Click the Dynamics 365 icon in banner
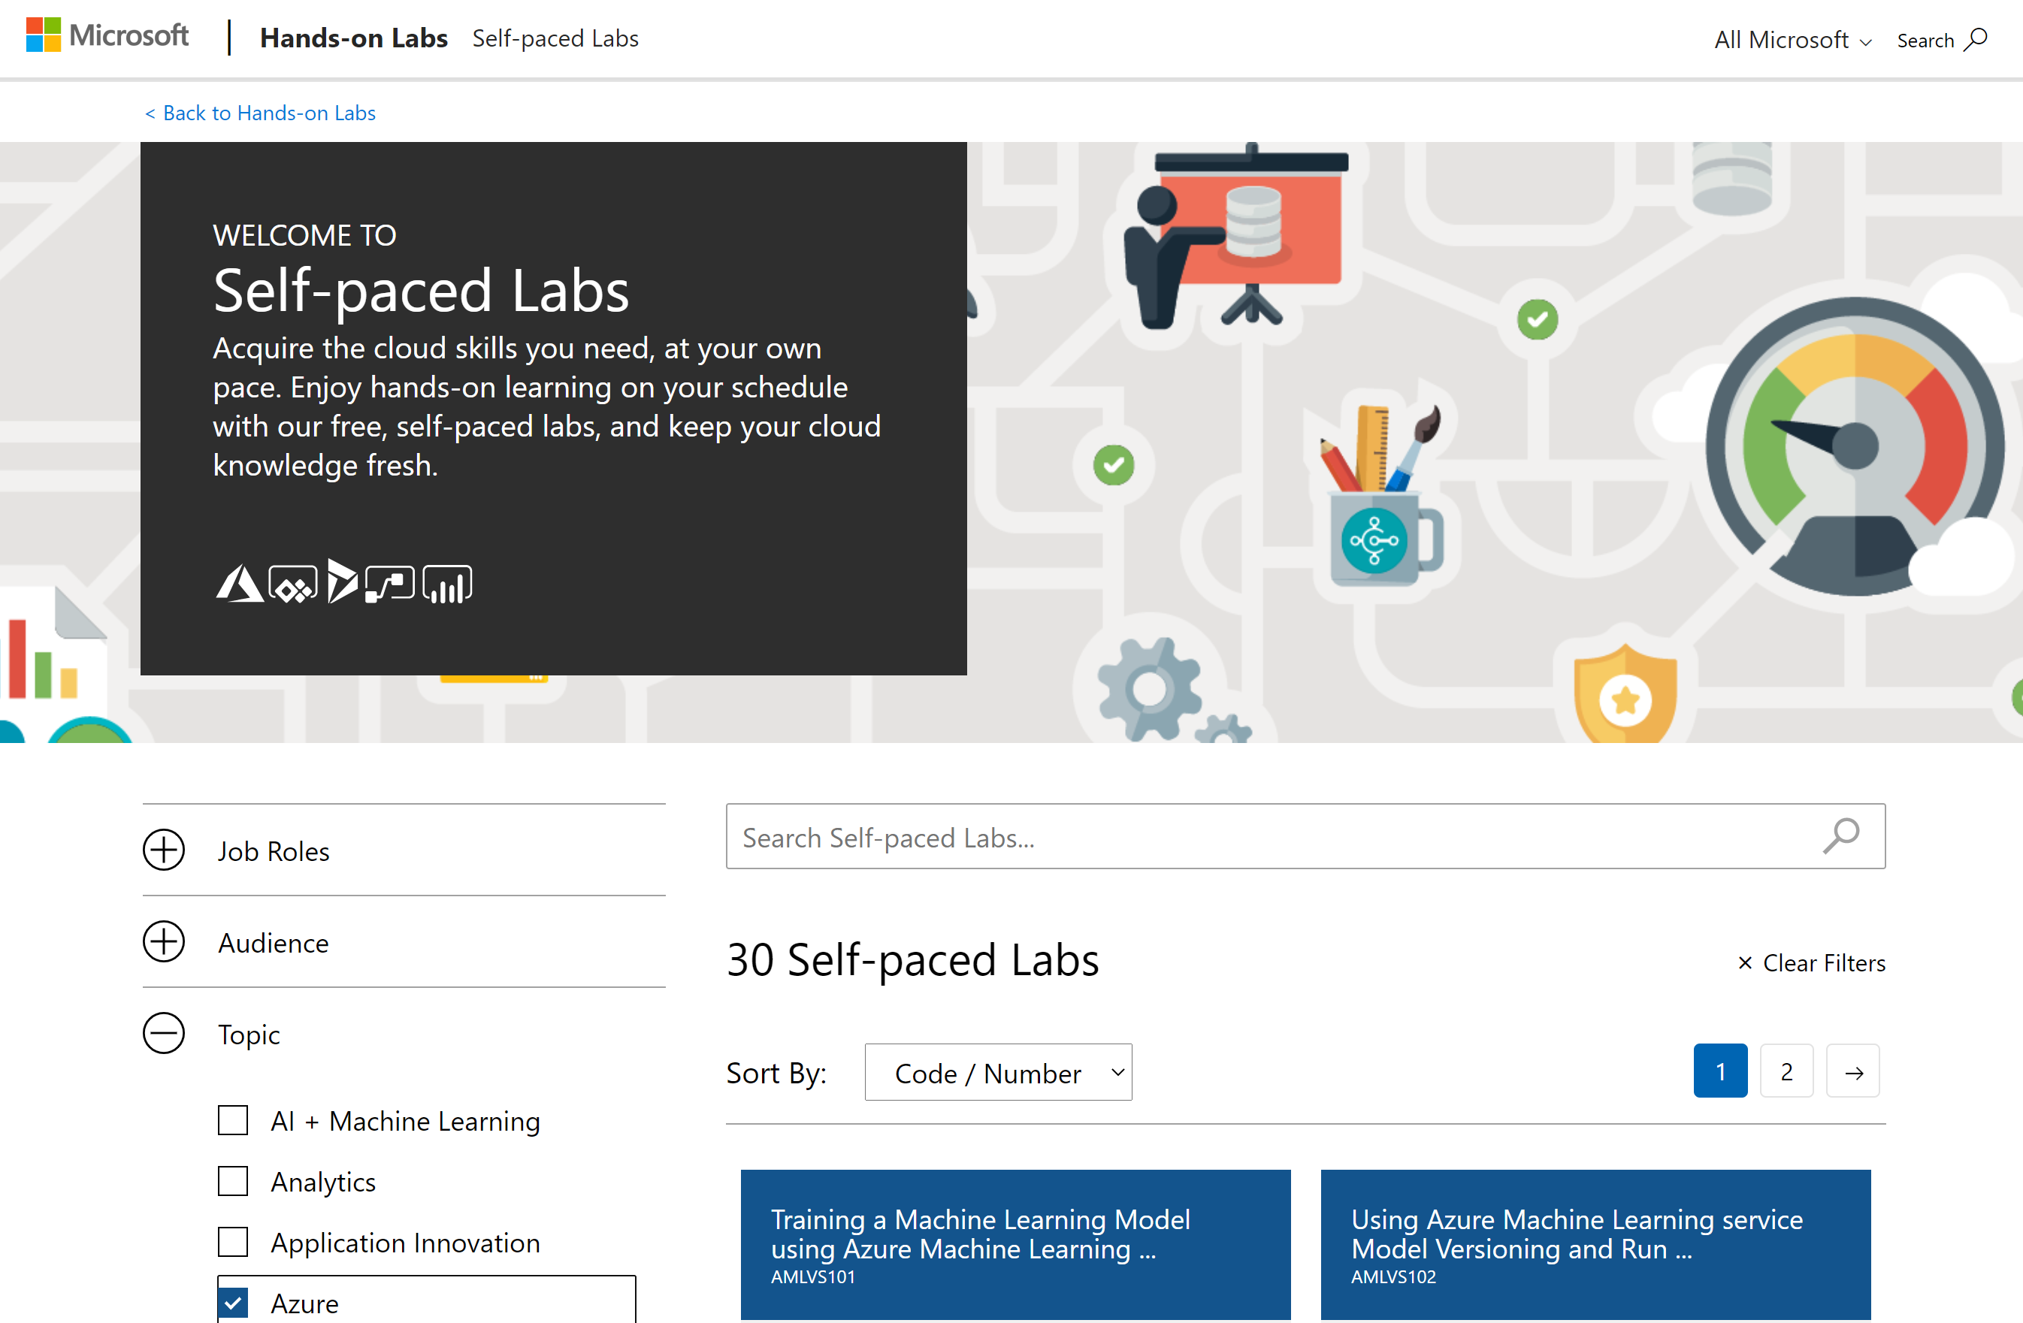2023x1323 pixels. (x=342, y=582)
